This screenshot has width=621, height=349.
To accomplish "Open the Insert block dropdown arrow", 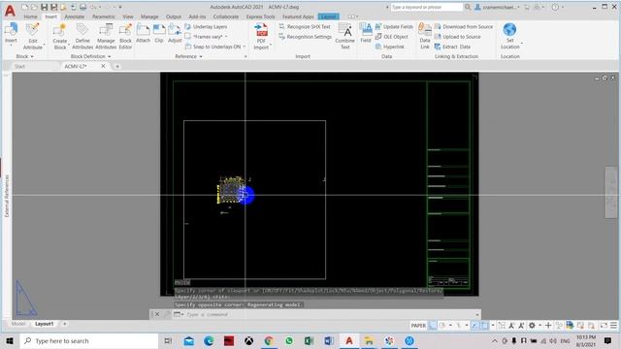I will click(x=11, y=46).
